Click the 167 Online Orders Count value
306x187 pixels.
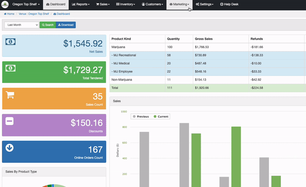tap(95, 150)
